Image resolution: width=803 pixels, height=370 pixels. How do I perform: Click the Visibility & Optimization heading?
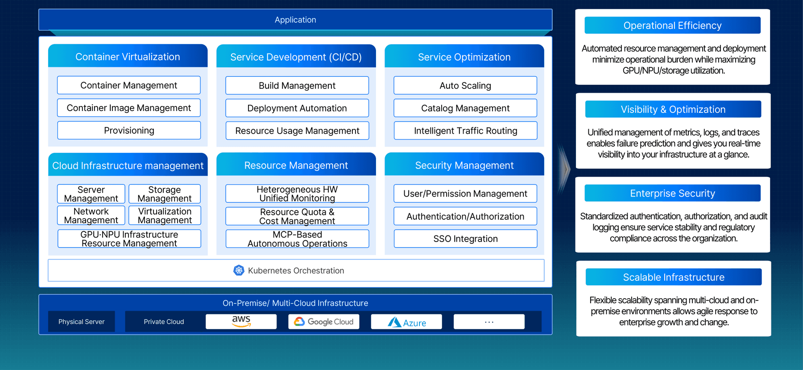tap(673, 109)
